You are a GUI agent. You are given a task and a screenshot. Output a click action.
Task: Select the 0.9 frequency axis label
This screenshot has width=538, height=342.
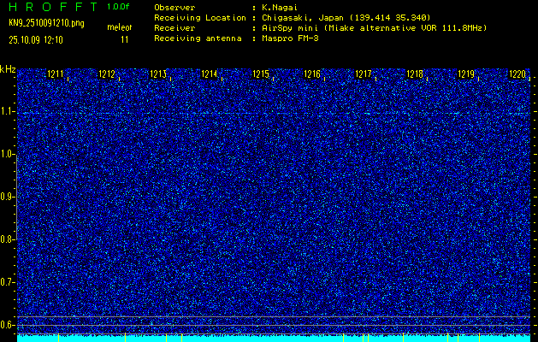click(8, 197)
